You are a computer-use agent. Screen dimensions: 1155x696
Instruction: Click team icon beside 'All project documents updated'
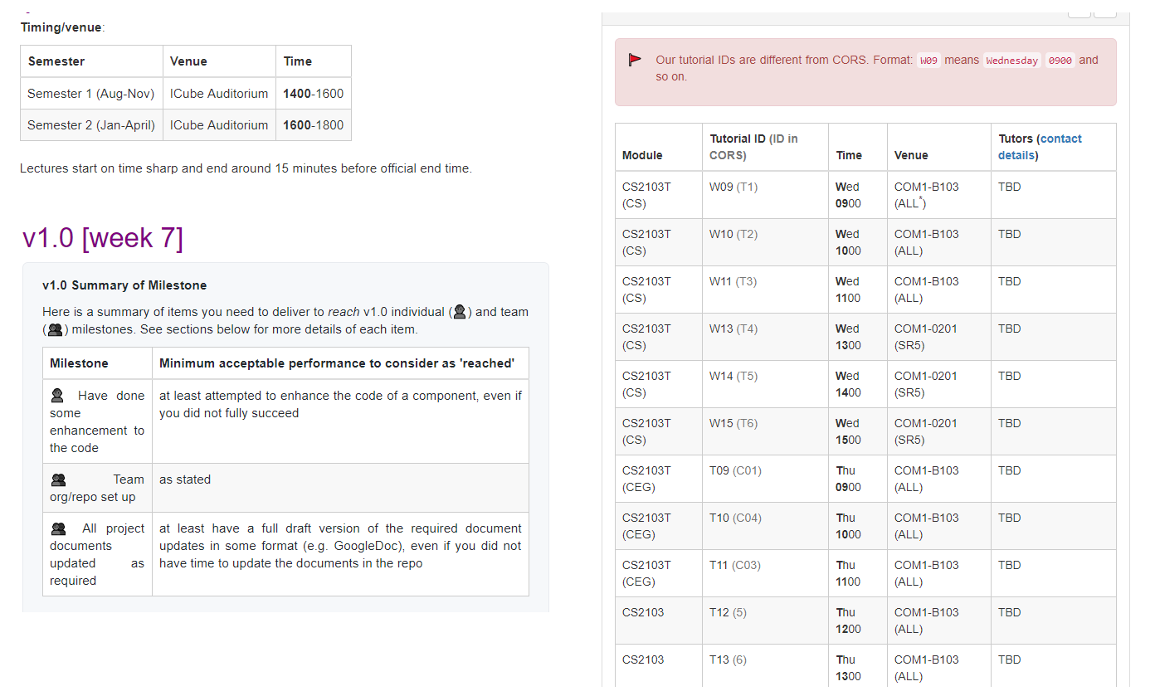tap(58, 528)
